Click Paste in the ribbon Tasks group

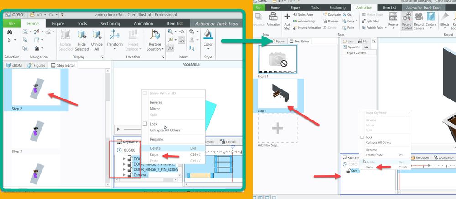348,28
